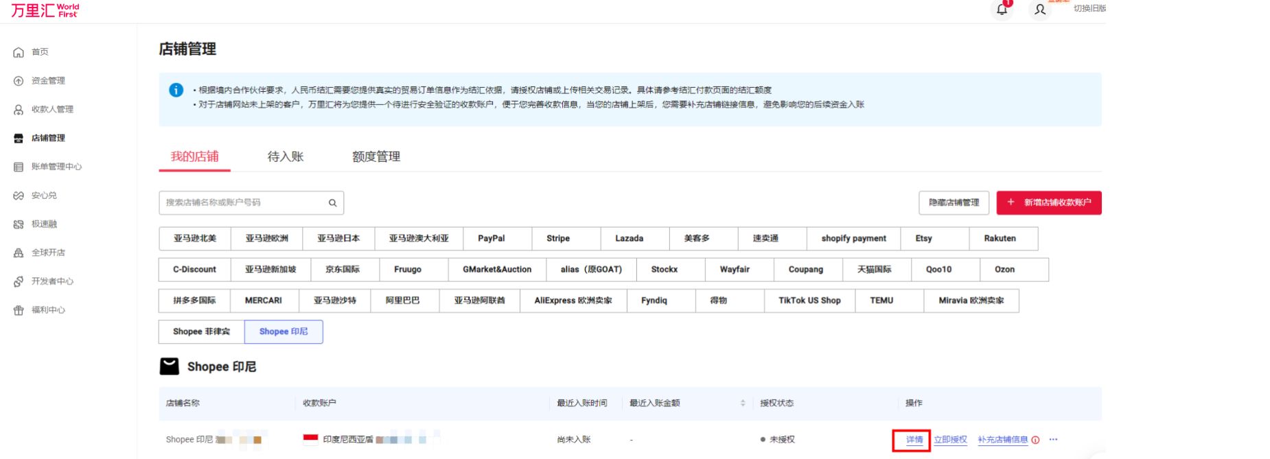Image resolution: width=1270 pixels, height=459 pixels.
Task: Open the 详情 link for Shopee store
Action: 914,440
